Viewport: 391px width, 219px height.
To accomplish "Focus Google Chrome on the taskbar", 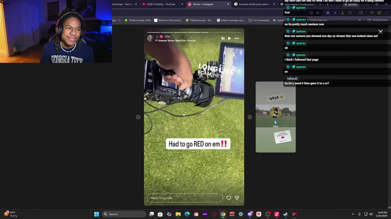I will coord(223,214).
